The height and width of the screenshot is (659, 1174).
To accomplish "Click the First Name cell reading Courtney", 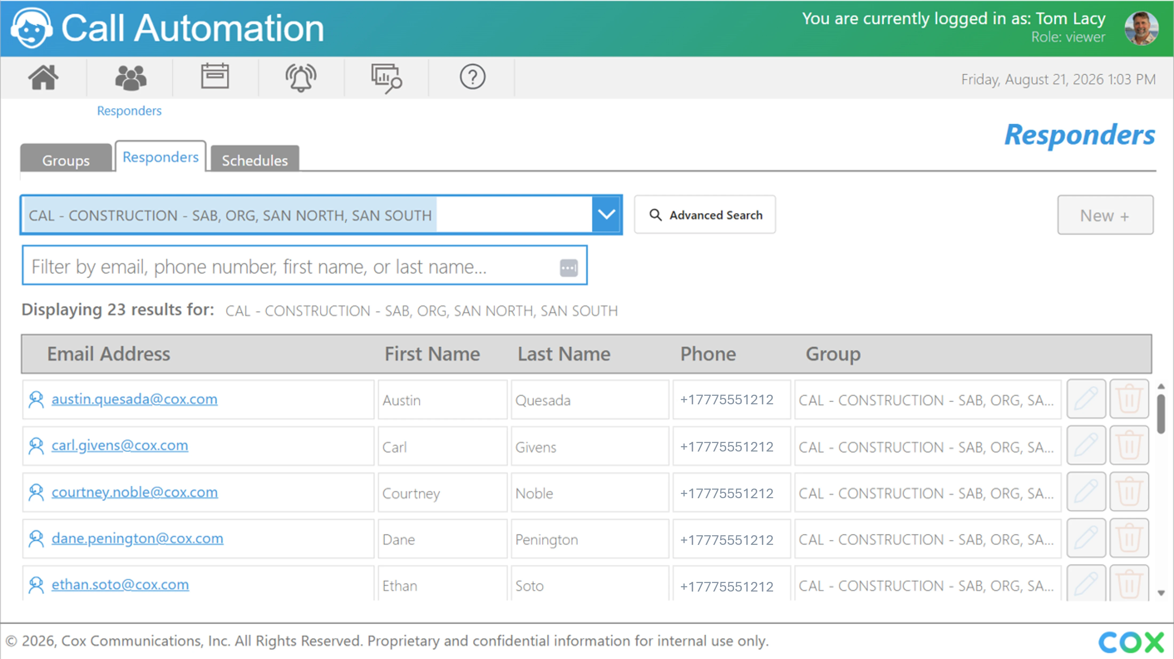I will [x=442, y=493].
